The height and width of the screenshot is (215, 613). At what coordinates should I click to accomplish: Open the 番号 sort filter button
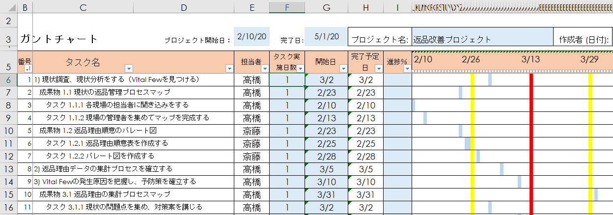28,69
